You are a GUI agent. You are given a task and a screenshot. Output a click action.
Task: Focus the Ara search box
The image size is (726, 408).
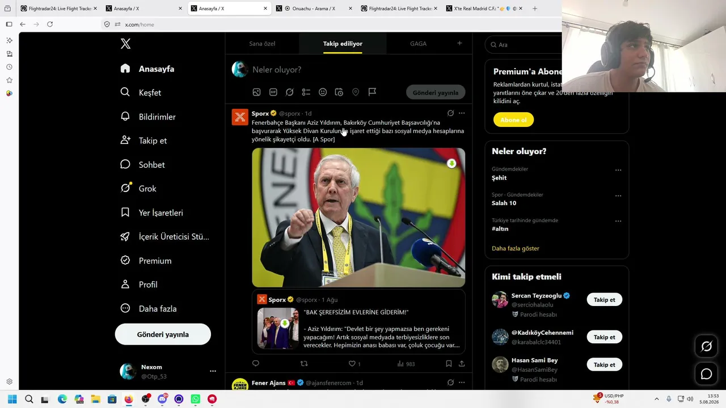tap(525, 45)
